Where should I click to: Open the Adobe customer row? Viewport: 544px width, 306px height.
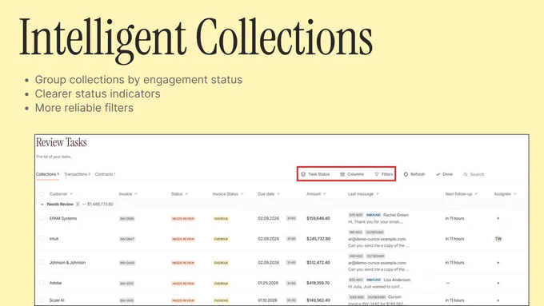55,283
